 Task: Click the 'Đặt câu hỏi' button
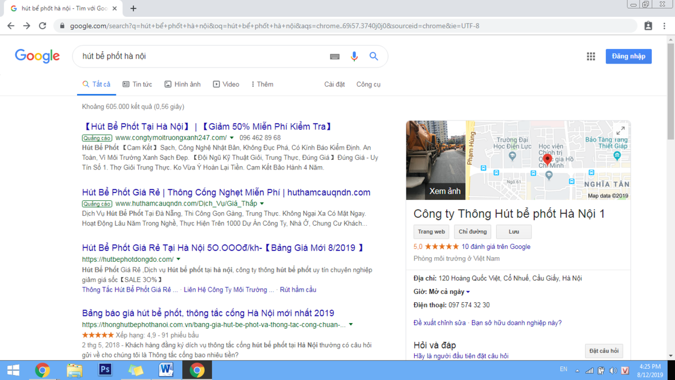point(604,351)
